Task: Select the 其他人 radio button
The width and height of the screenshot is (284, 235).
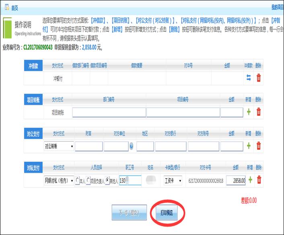Action: pyautogui.click(x=107, y=180)
